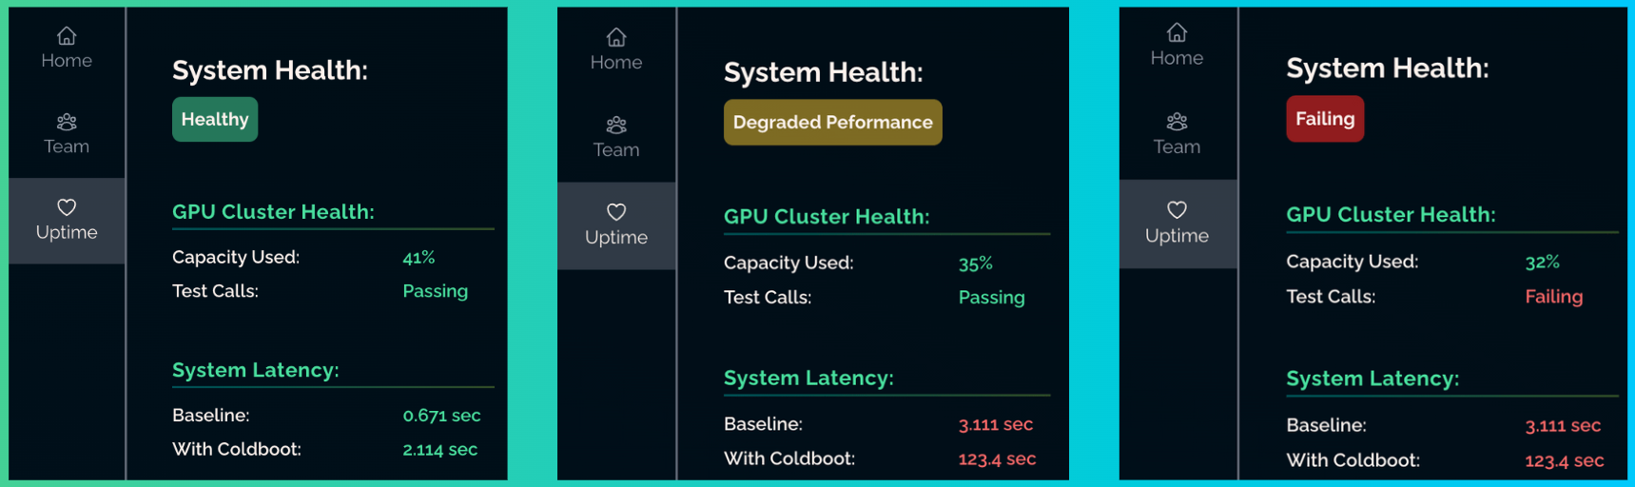This screenshot has width=1635, height=487.
Task: Click the green Healthy status badge
Action: point(215,120)
